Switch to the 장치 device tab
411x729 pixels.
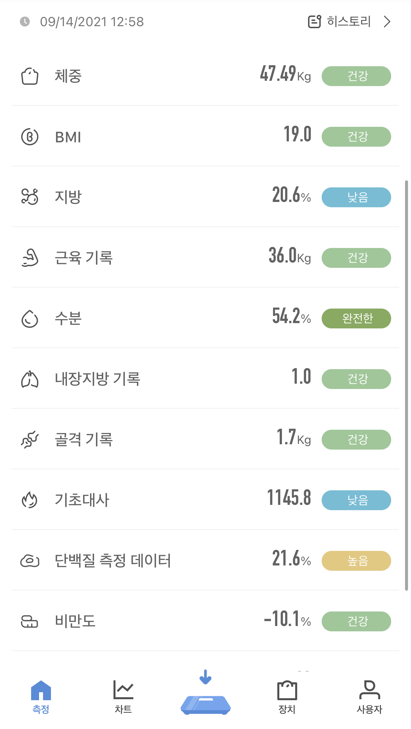pos(287,697)
